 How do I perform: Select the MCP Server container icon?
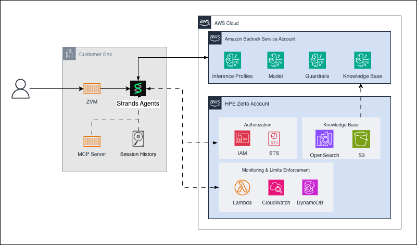[x=92, y=141]
